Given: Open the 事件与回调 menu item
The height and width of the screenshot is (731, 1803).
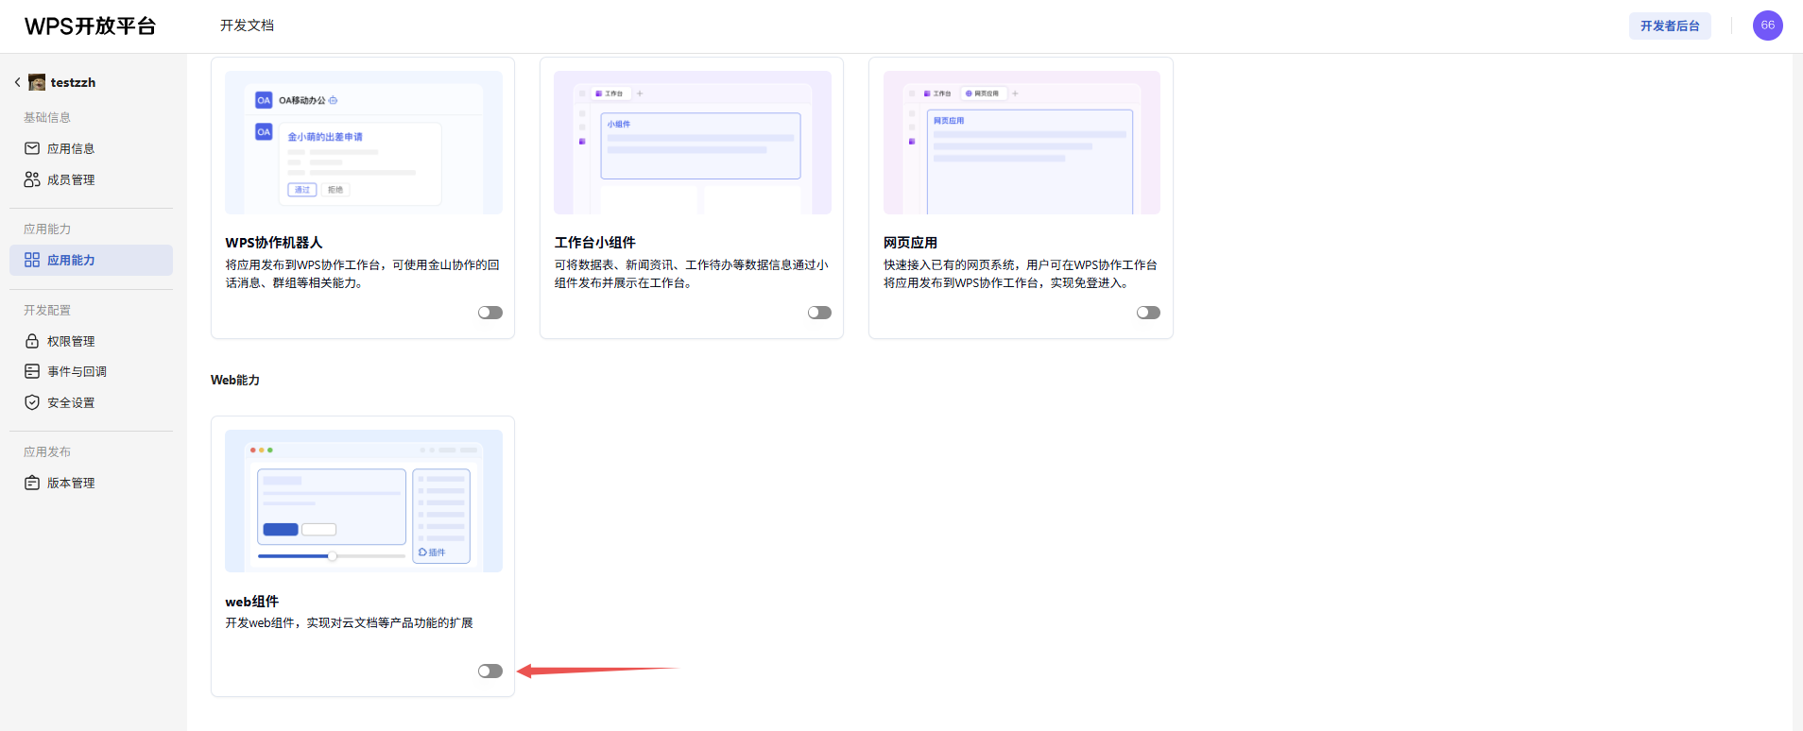Looking at the screenshot, I should pyautogui.click(x=91, y=371).
